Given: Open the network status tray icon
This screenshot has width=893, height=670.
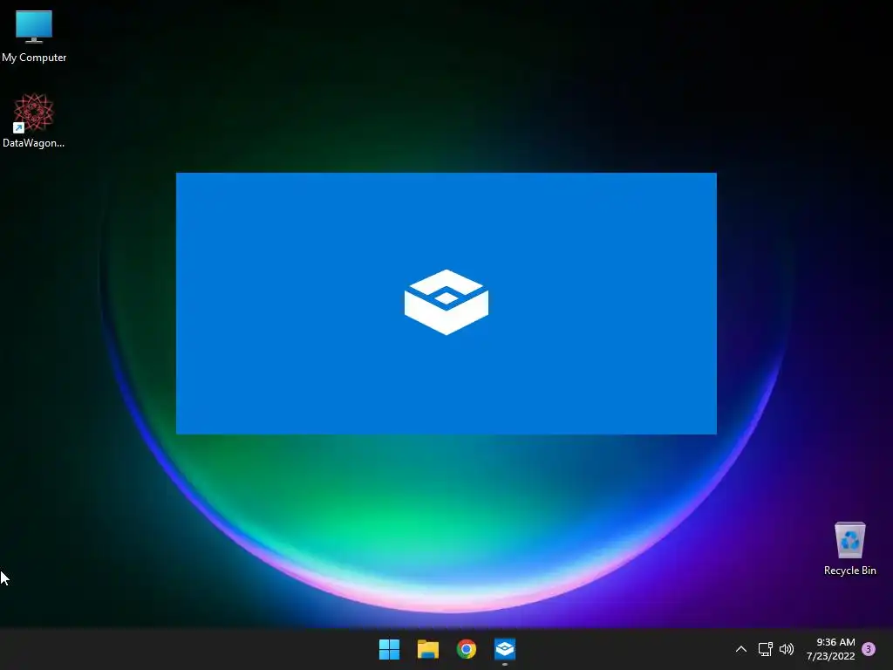Looking at the screenshot, I should (765, 649).
